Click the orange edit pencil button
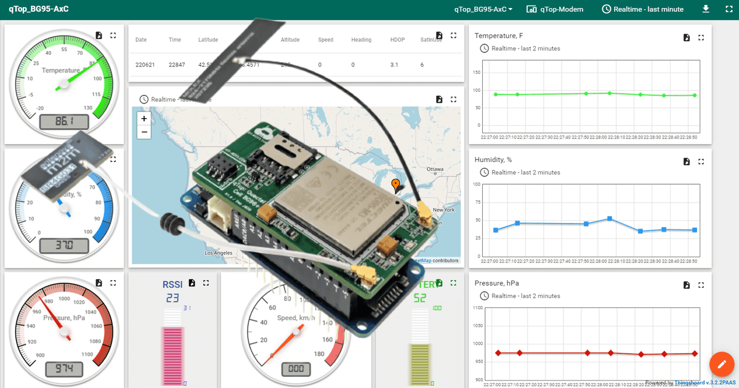 pos(721,364)
